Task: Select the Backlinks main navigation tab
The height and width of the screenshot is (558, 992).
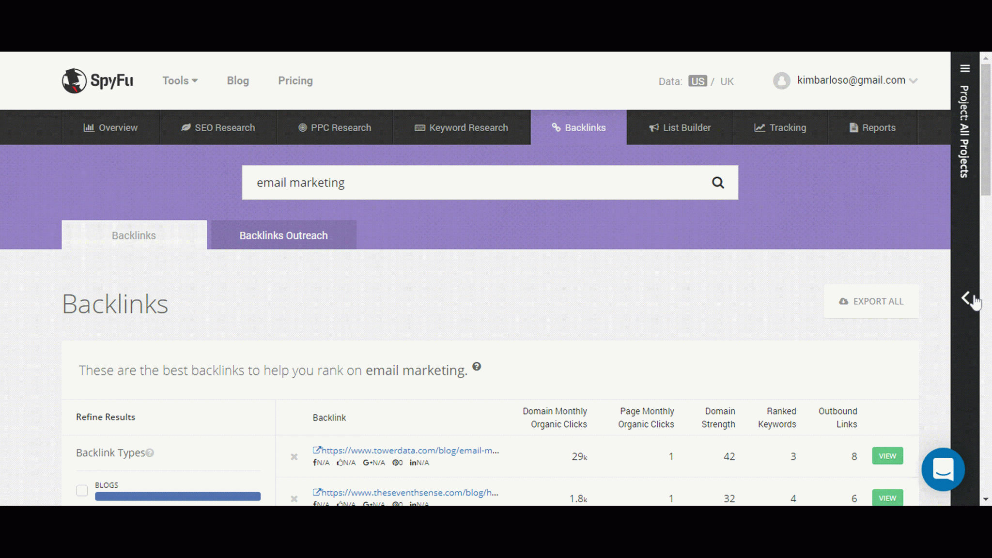Action: tap(578, 127)
